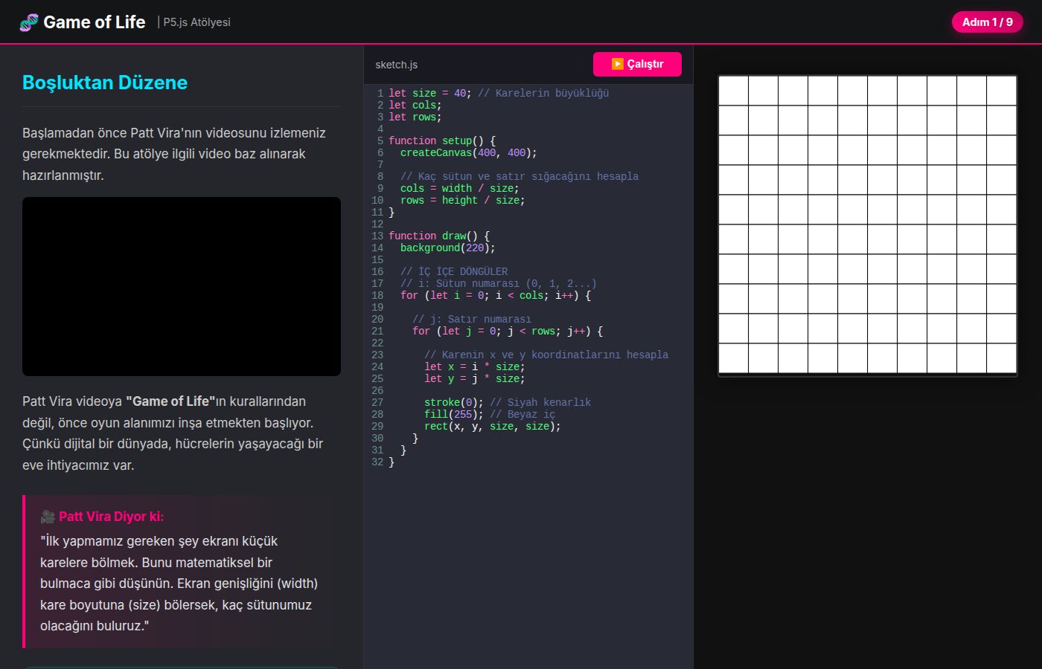Click the 'for (let j = 0; j < rows; j++)' line
The height and width of the screenshot is (669, 1042).
(508, 331)
